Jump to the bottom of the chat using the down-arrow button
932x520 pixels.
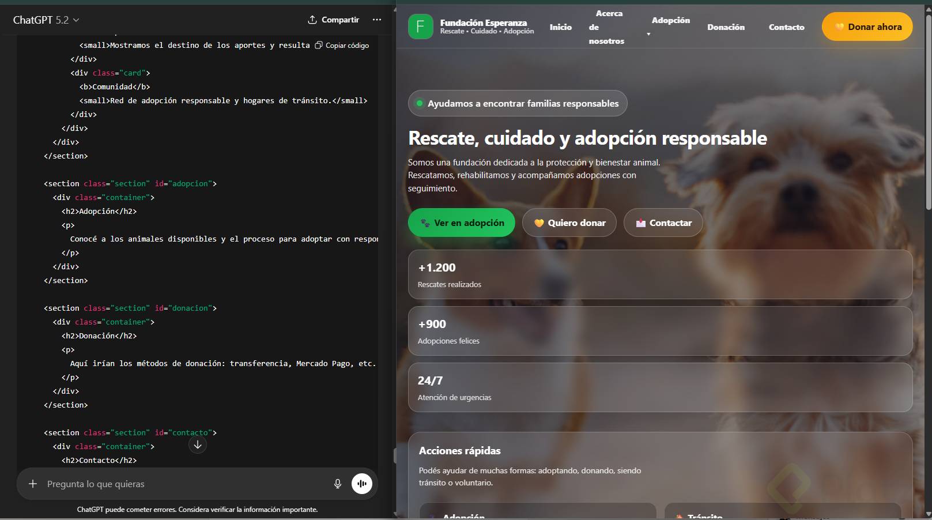[198, 444]
